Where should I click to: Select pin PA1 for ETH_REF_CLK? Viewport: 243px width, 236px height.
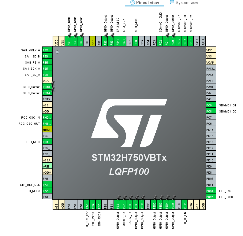pyautogui.click(x=47, y=185)
